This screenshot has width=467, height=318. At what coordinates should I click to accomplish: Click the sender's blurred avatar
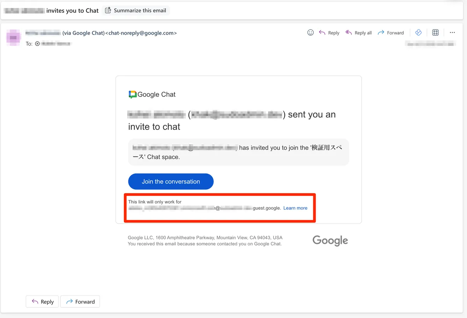click(x=14, y=37)
